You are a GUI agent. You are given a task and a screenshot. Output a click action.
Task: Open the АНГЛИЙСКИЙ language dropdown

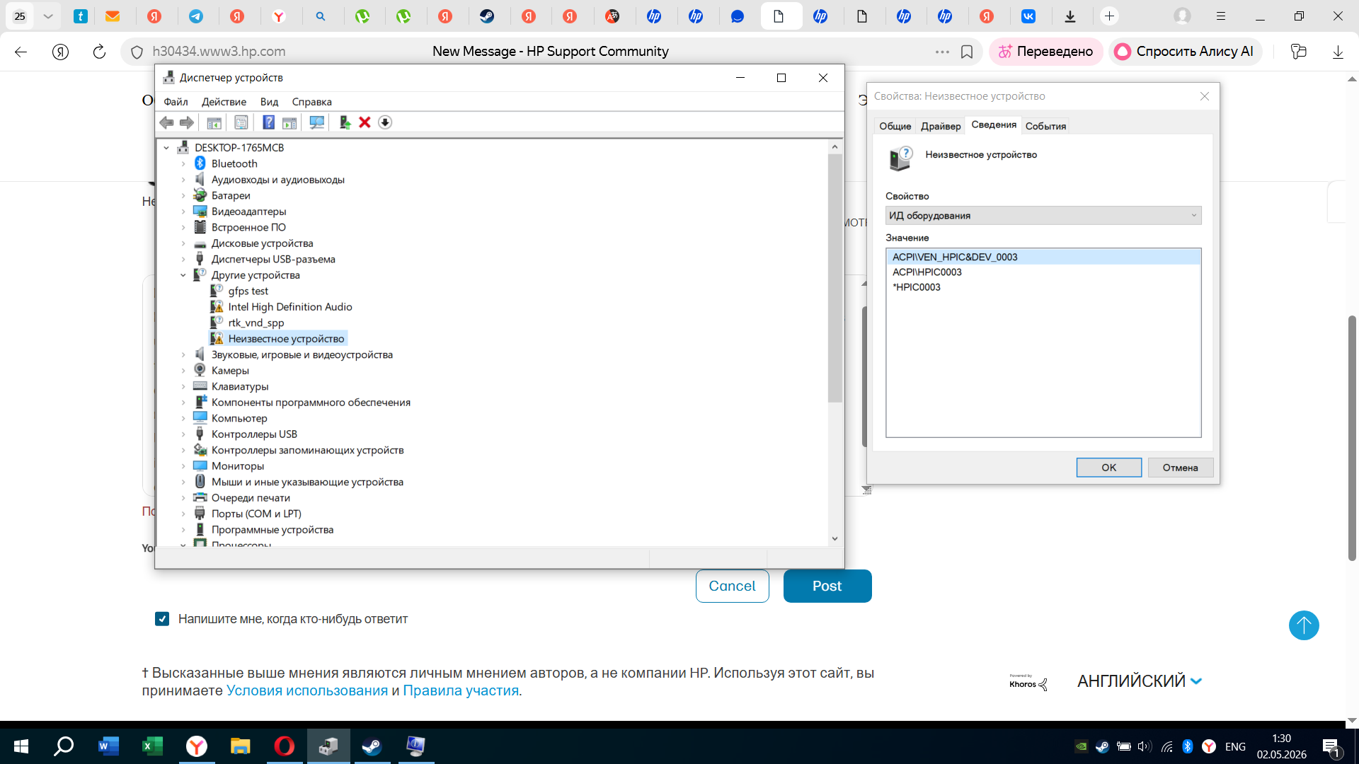click(x=1140, y=681)
